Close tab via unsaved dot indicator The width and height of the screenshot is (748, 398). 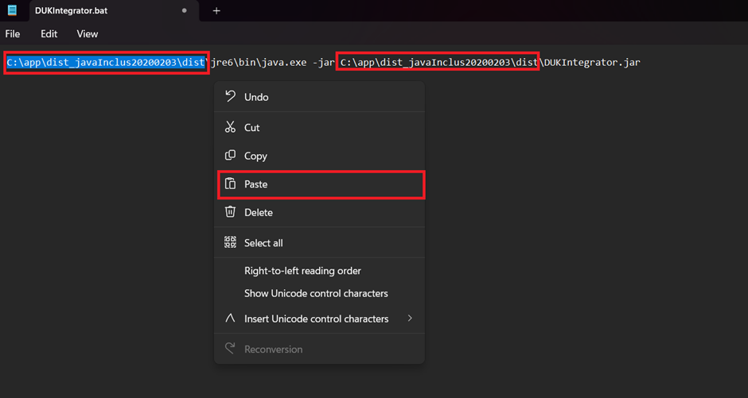[185, 11]
